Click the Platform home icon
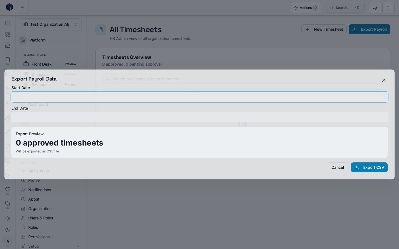 [x=23, y=40]
